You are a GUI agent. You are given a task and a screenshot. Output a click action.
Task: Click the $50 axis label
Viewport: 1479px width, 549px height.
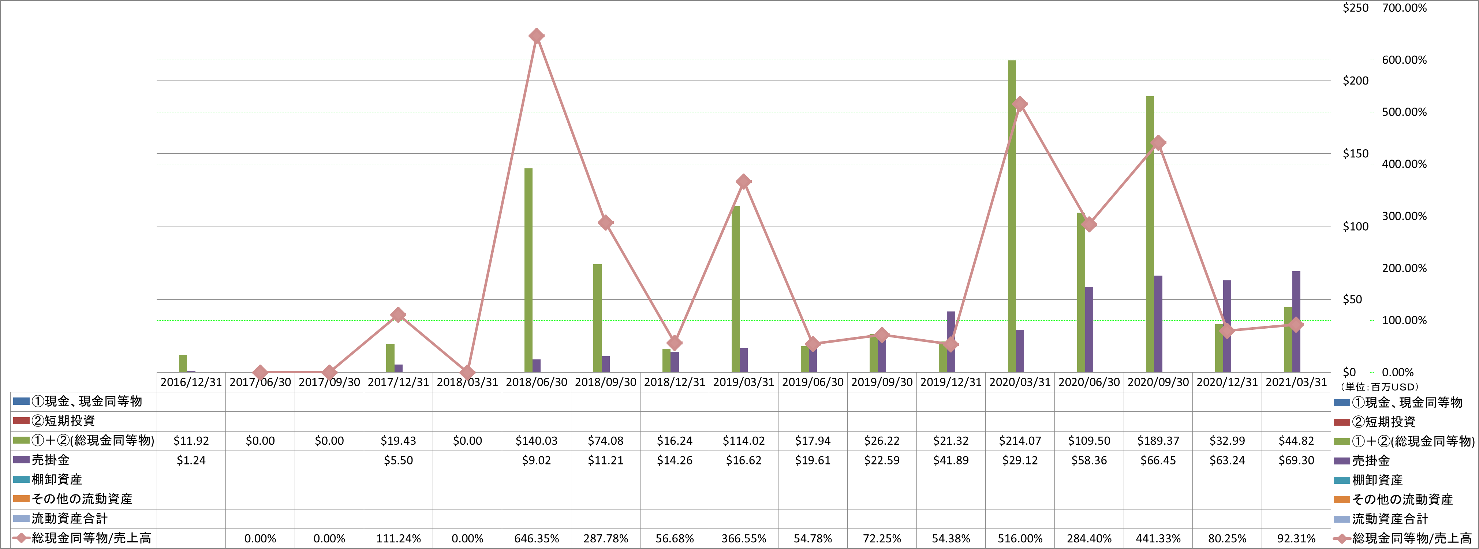(x=1352, y=300)
